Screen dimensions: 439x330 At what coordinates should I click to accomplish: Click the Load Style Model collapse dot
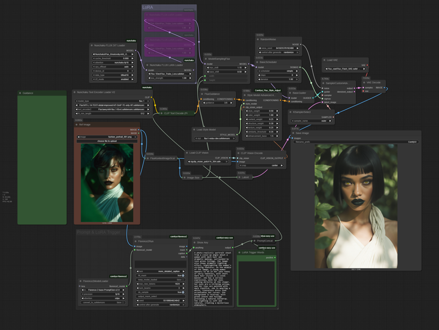194,130
